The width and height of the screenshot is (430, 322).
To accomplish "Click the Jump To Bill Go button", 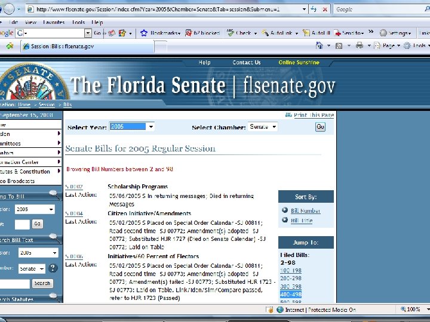I will tap(37, 224).
